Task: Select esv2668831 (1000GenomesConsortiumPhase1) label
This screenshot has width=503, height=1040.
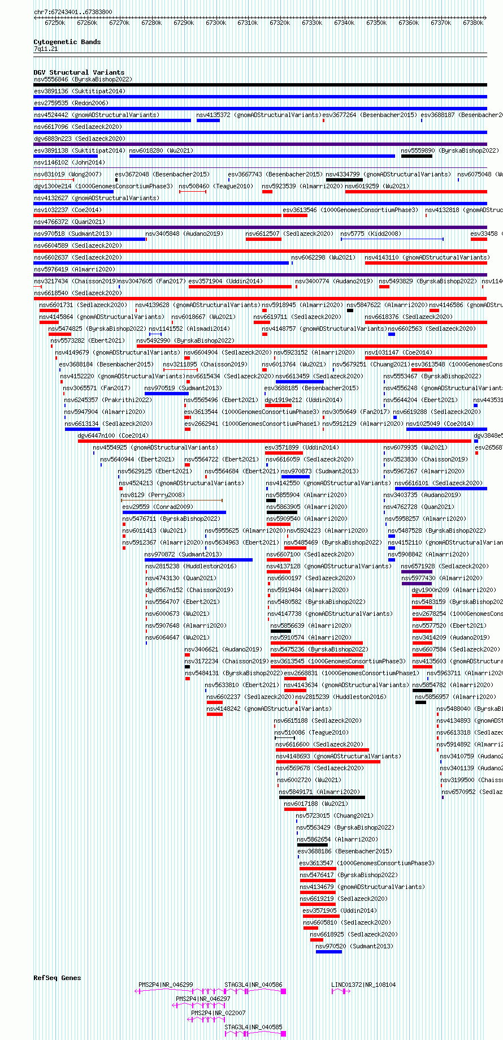Action: click(352, 673)
